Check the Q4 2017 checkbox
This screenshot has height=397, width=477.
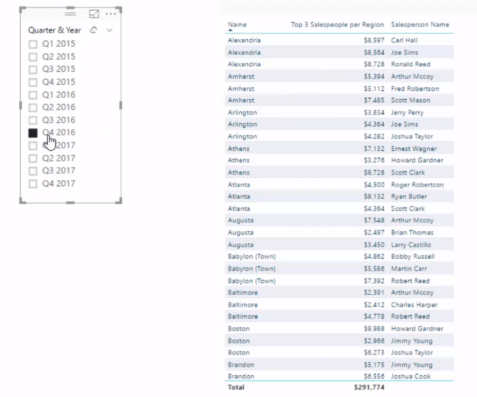click(33, 184)
